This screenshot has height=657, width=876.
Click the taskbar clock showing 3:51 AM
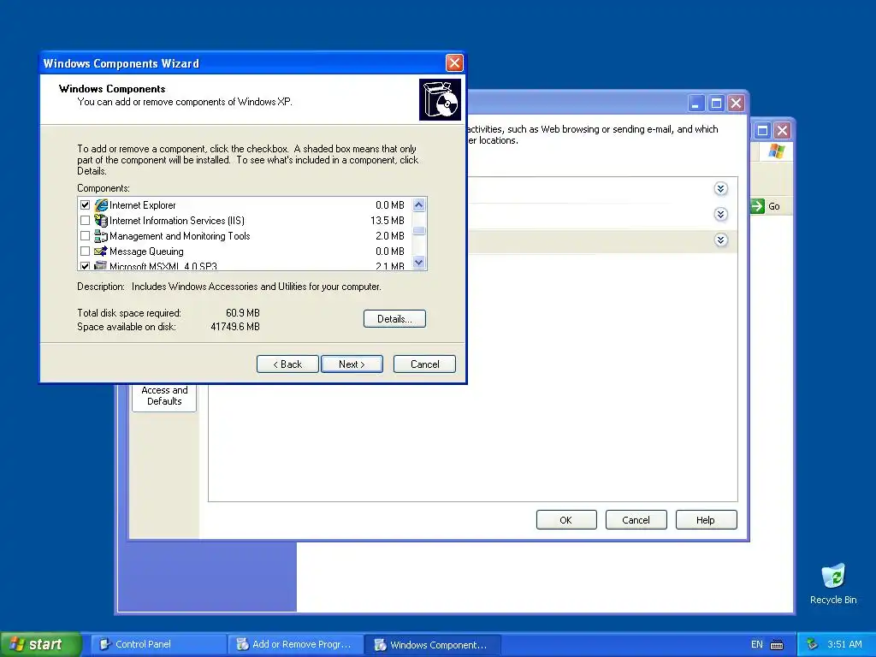(x=844, y=644)
